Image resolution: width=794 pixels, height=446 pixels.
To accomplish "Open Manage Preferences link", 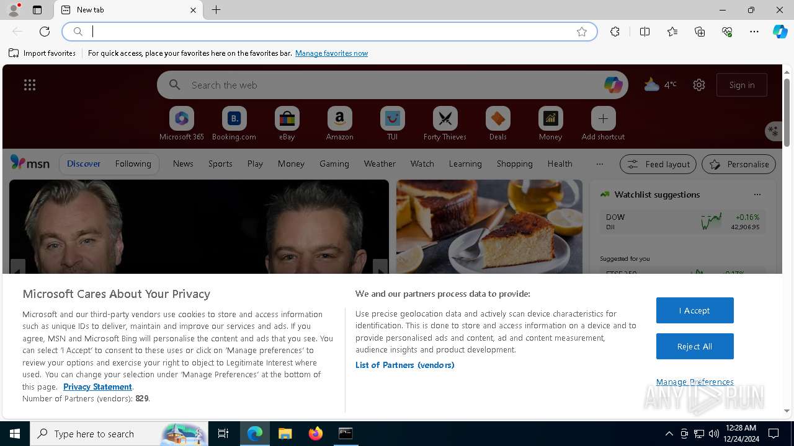I will [x=695, y=382].
